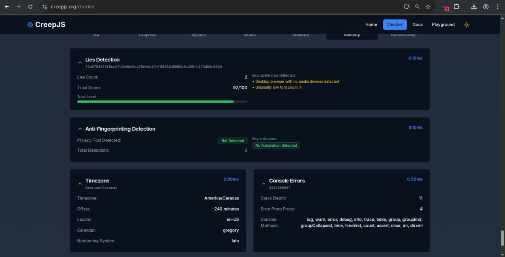Click the browser forward arrow
The height and width of the screenshot is (257, 505).
(x=19, y=7)
